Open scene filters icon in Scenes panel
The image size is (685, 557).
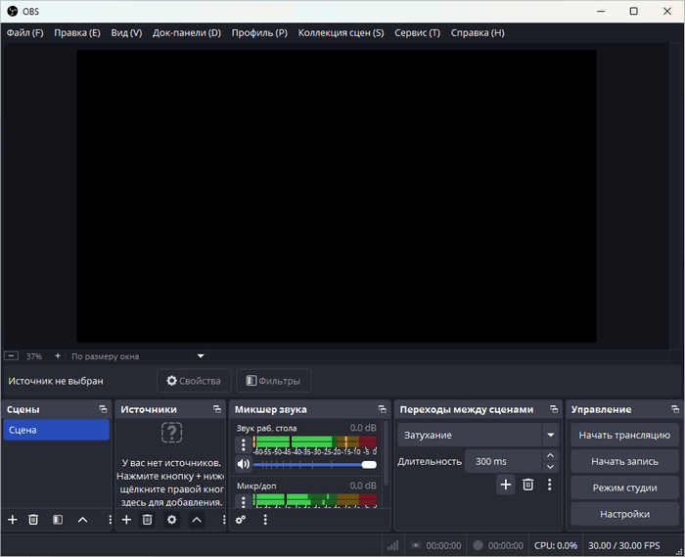tap(58, 520)
